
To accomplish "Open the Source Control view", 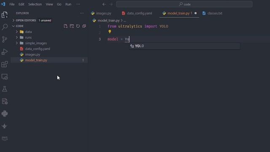I will click(x=5, y=39).
